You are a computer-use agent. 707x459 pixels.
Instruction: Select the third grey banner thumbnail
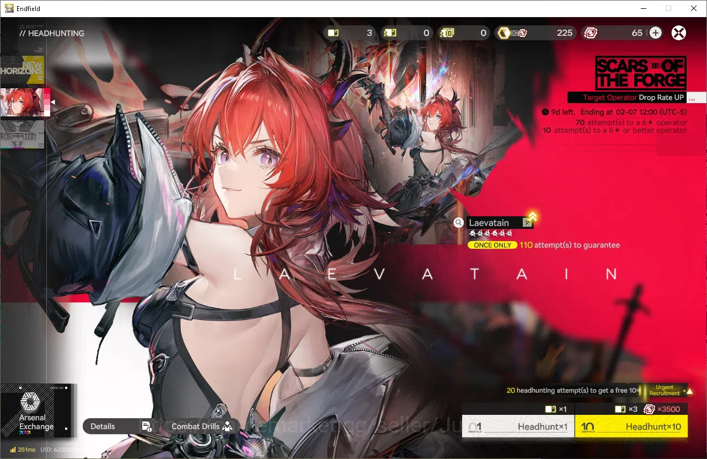click(22, 135)
